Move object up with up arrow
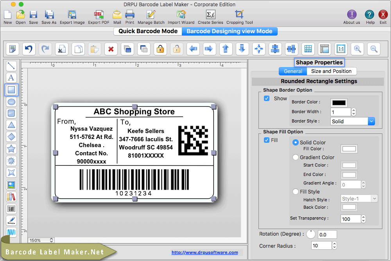391x261 pixels. (226, 49)
